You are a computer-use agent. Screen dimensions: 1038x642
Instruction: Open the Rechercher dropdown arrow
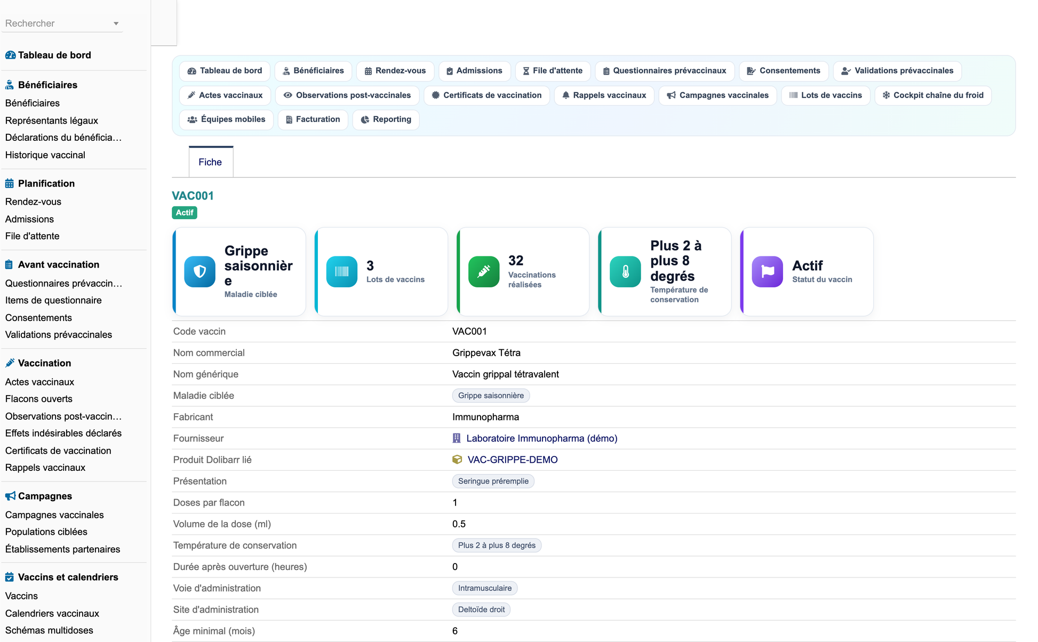tap(116, 23)
